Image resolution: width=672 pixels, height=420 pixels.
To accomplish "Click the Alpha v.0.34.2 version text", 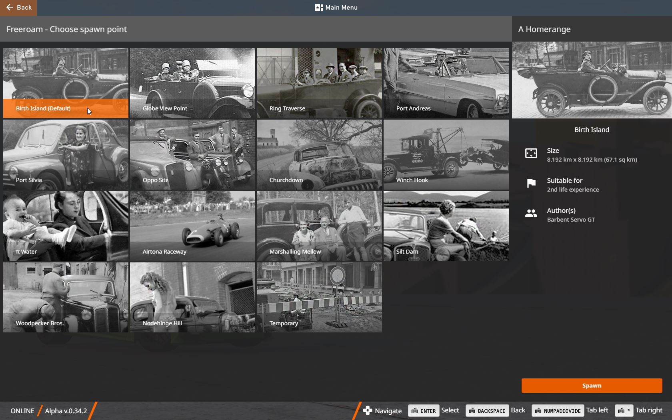I will [x=66, y=411].
